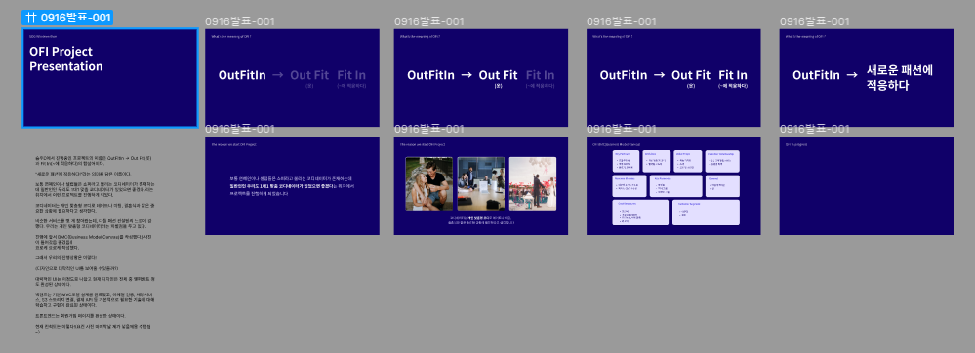This screenshot has height=353, width=975.
Task: Select the couple photo in the image slide
Action: coord(428,183)
